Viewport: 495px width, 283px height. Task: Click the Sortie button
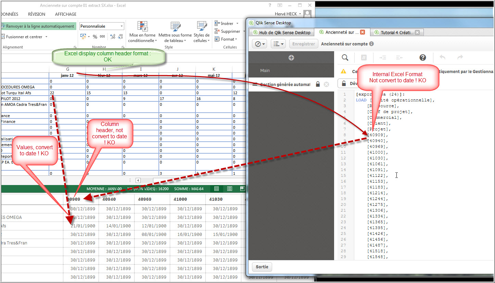262,267
